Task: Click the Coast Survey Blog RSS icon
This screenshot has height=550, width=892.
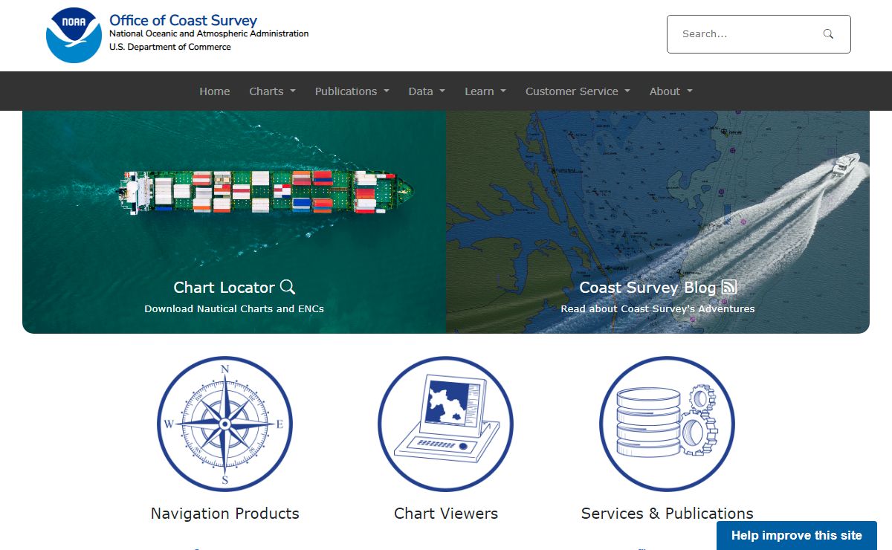Action: pos(729,287)
